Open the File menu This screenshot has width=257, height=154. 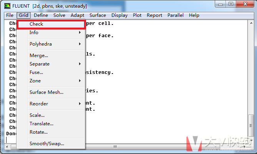pyautogui.click(x=10, y=15)
